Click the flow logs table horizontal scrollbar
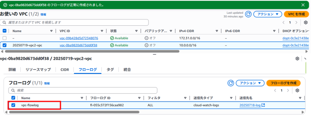Screen dimensions: 311x115 [74, 112]
